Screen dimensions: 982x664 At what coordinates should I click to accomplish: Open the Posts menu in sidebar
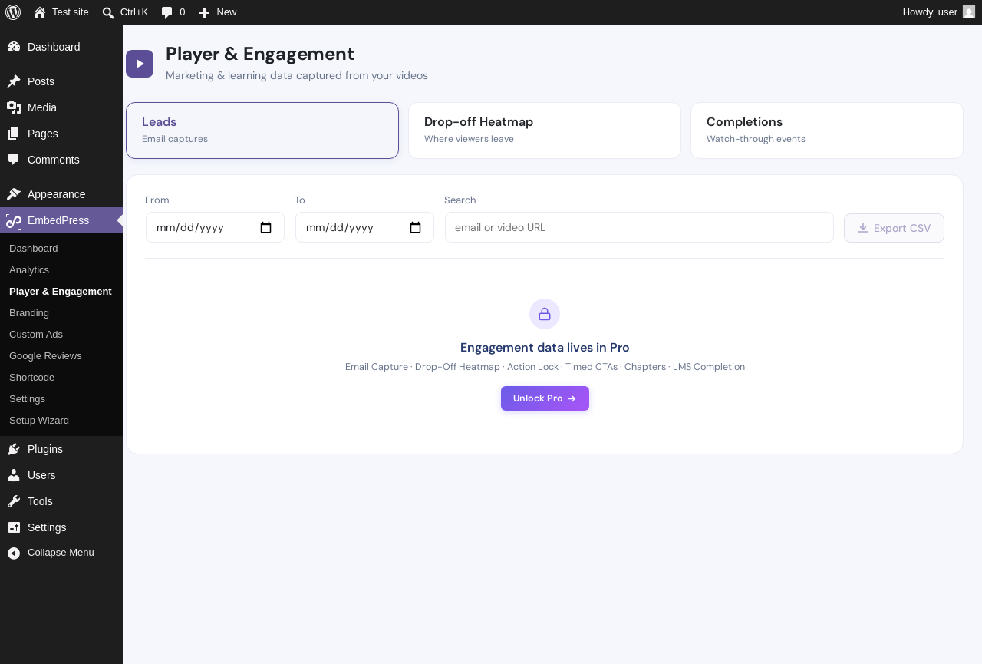click(61, 81)
